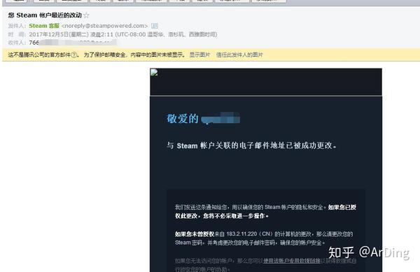Open the sender contact card icon
Screen dimensions: 420x272
point(155,26)
